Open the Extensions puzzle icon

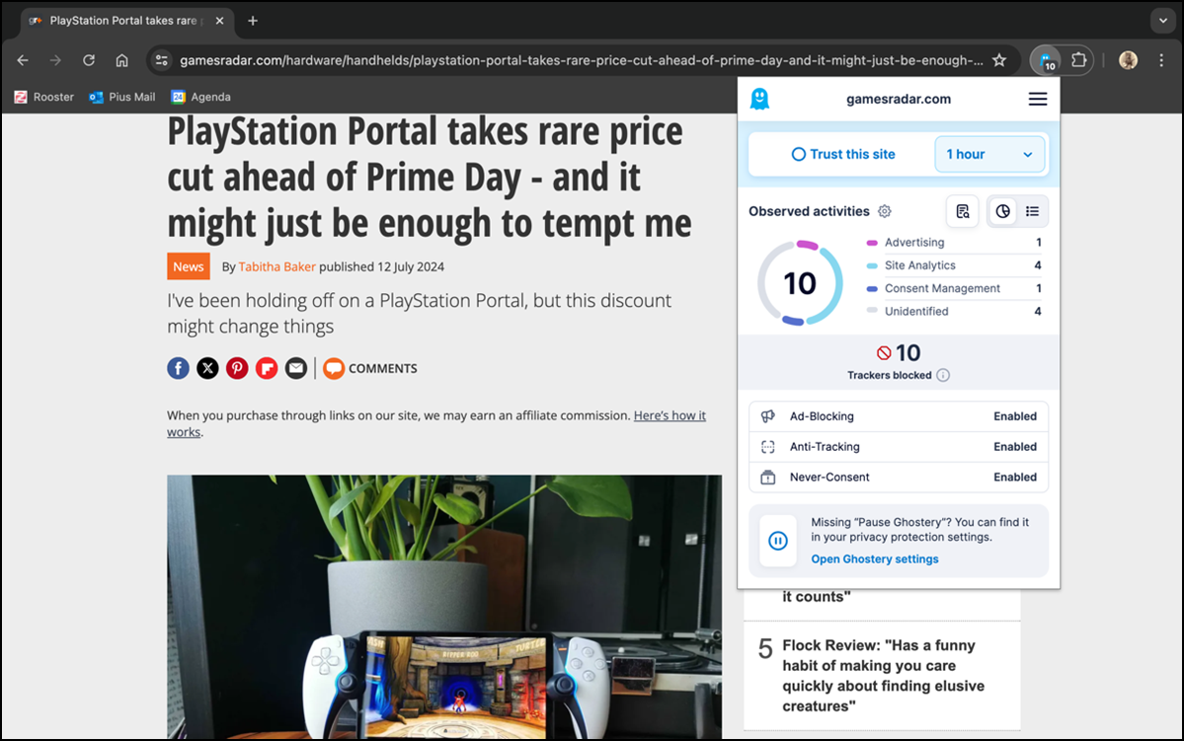tap(1078, 60)
